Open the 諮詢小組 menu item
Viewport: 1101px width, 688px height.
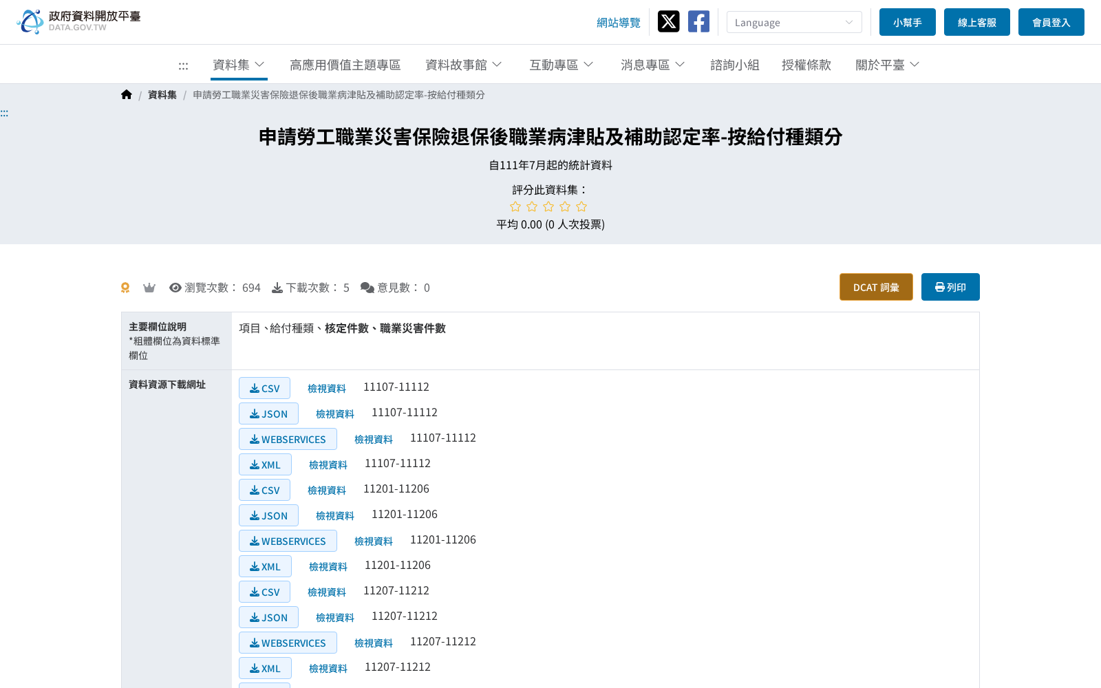click(735, 65)
